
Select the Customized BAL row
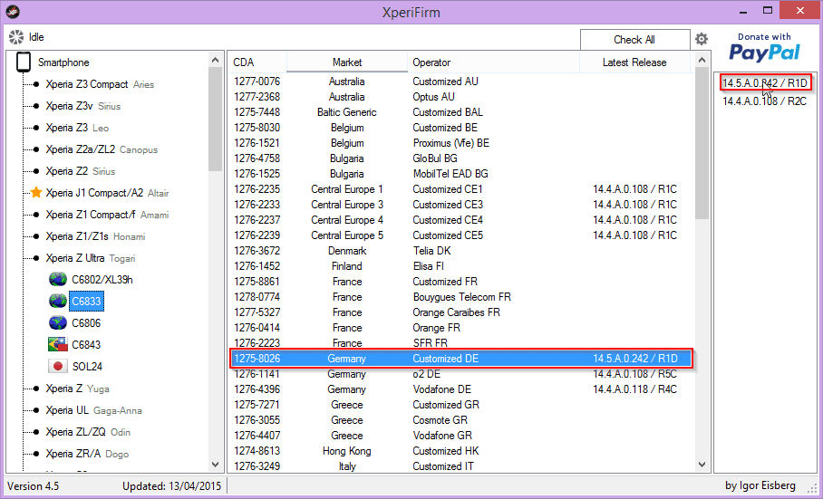(x=460, y=112)
